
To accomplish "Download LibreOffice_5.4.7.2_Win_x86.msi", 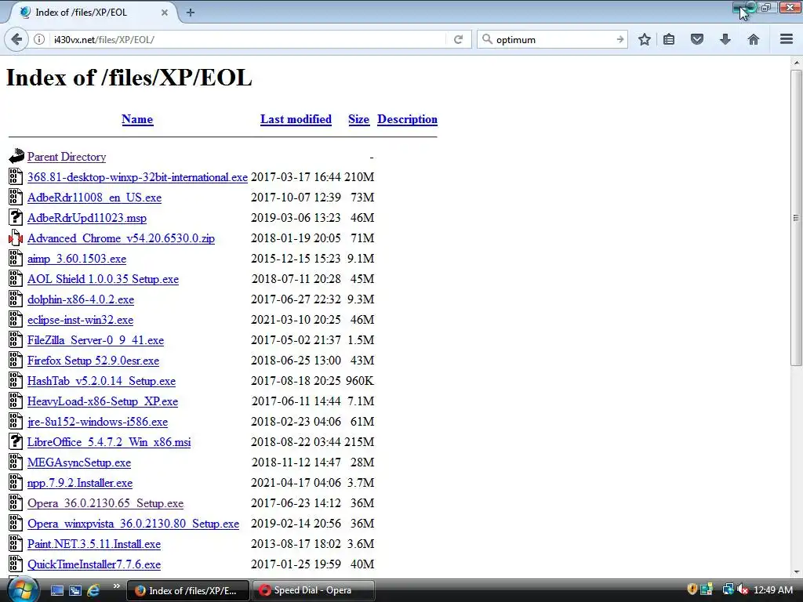I will point(109,442).
